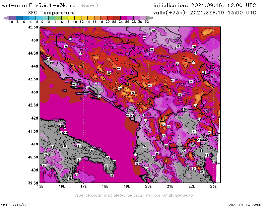268x207 pixels.
Task: Click the 10 label under the legend
Action: click(75, 22)
